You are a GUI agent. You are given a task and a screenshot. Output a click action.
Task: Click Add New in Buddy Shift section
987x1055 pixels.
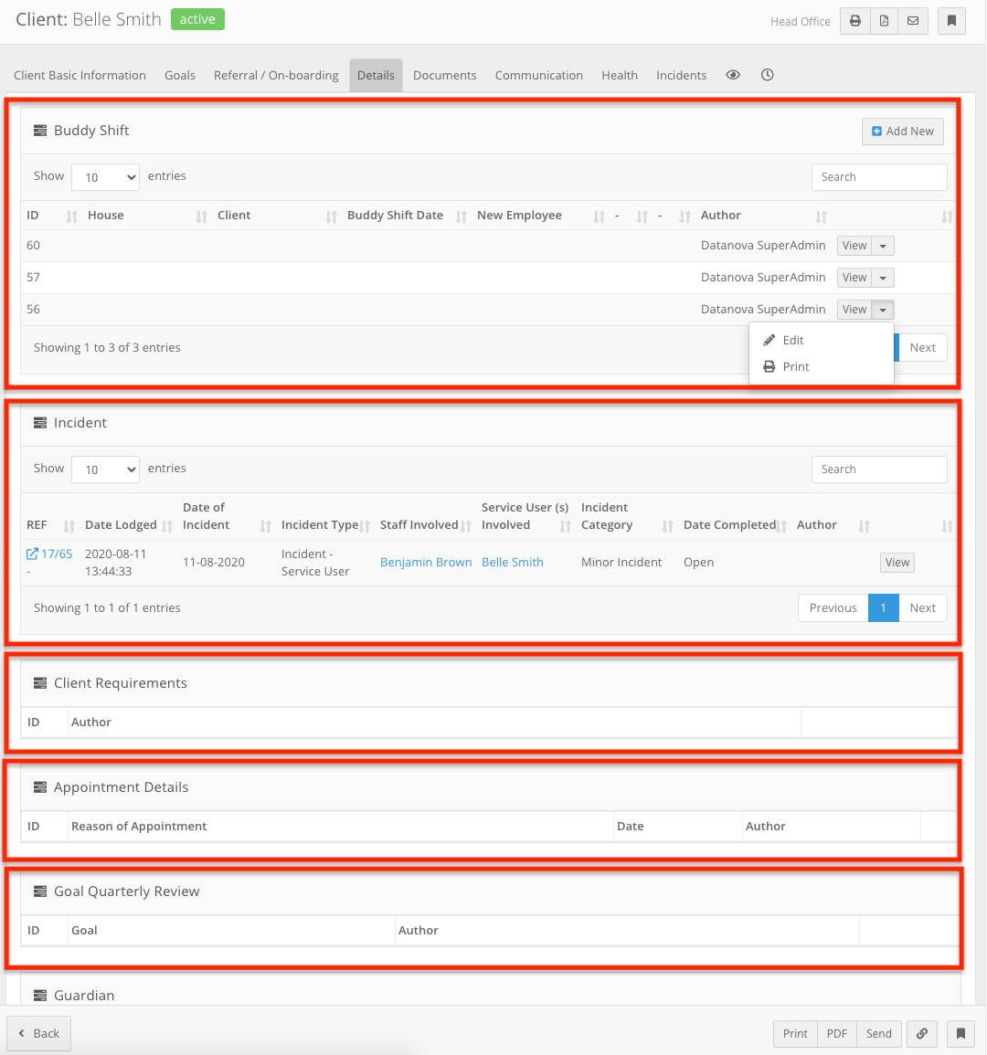(x=902, y=132)
